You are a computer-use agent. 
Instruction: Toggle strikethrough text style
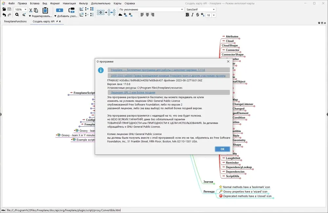[x=197, y=15]
